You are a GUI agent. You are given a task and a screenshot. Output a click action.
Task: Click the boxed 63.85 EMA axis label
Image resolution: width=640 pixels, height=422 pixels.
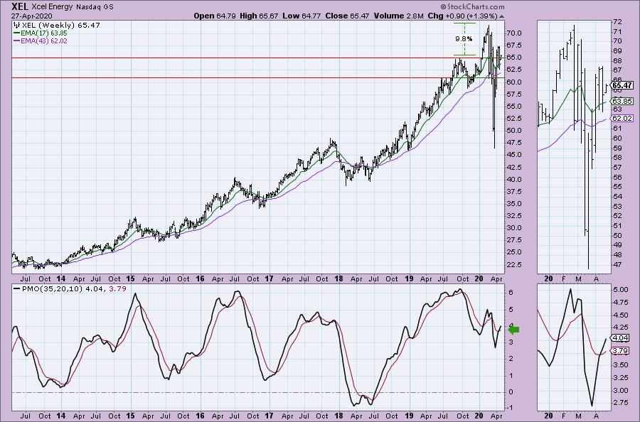tap(622, 101)
